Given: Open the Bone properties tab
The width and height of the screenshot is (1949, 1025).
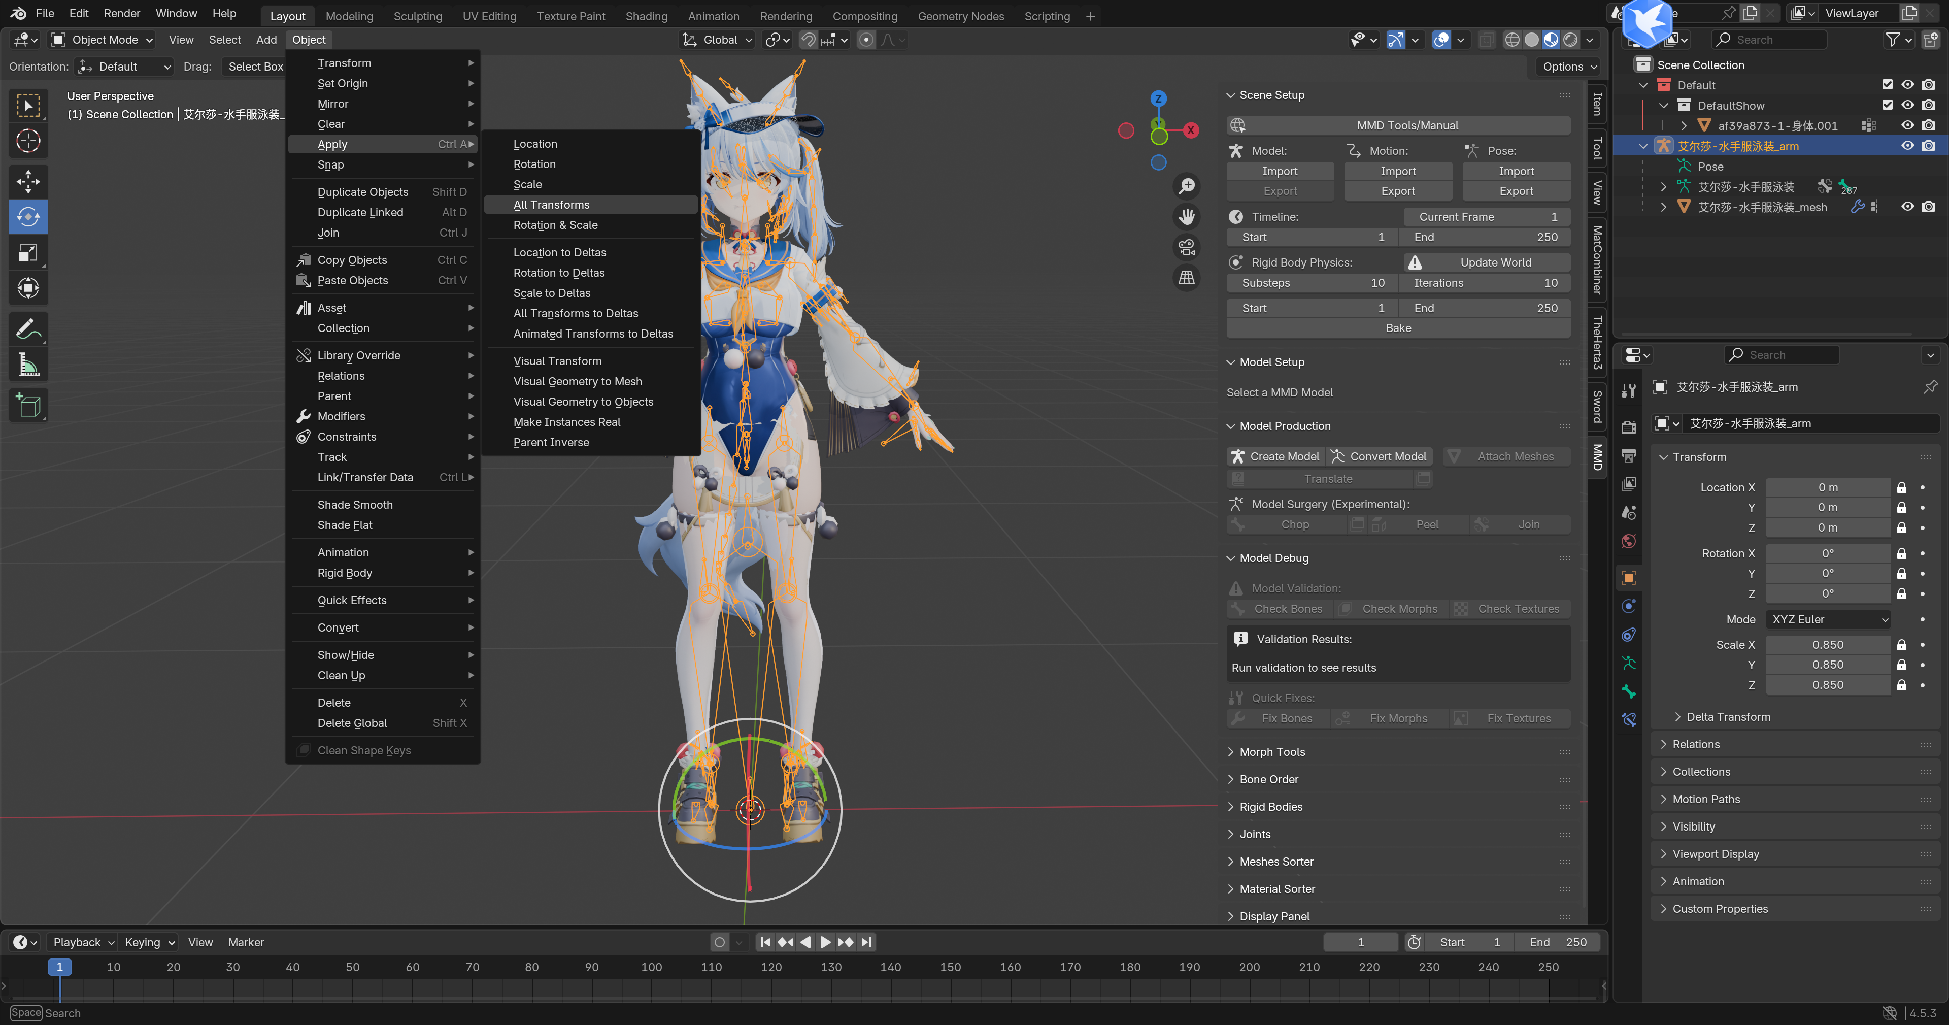Looking at the screenshot, I should coord(1629,692).
